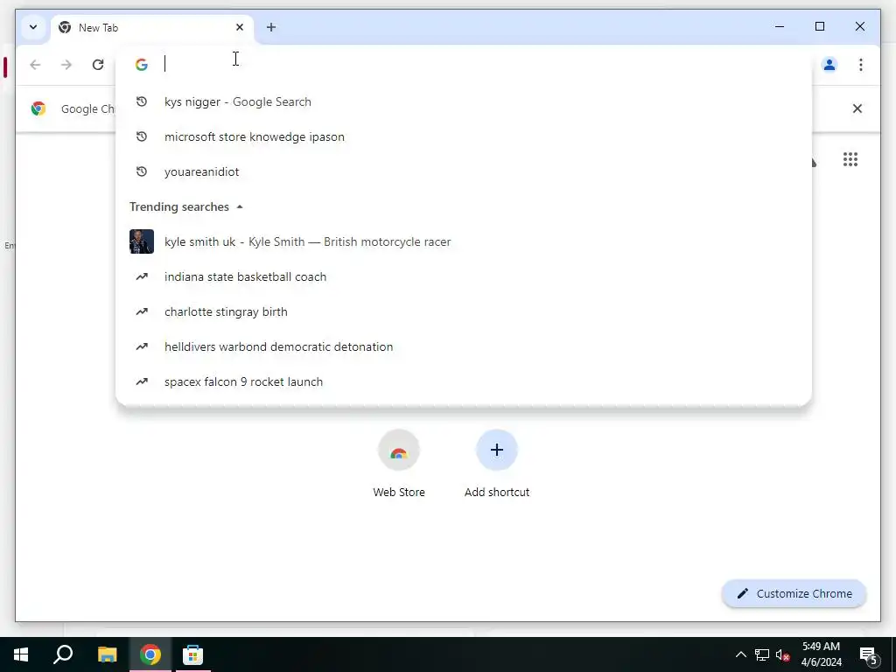Click history icon beside 'microsoft store knowedge'

pos(142,136)
